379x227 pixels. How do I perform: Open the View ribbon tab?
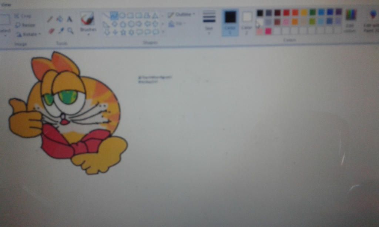coord(6,4)
